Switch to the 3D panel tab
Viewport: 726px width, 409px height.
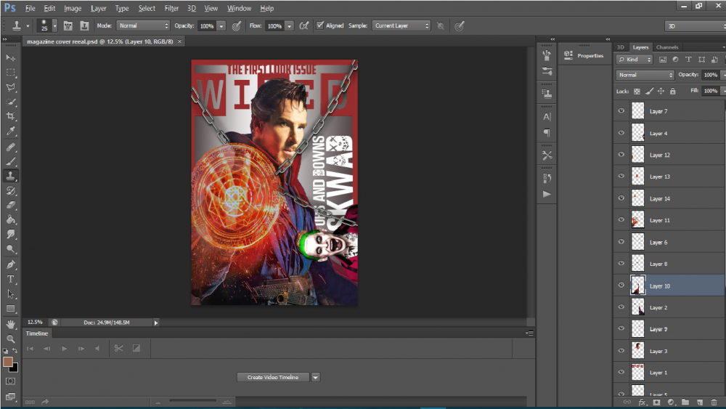[621, 47]
